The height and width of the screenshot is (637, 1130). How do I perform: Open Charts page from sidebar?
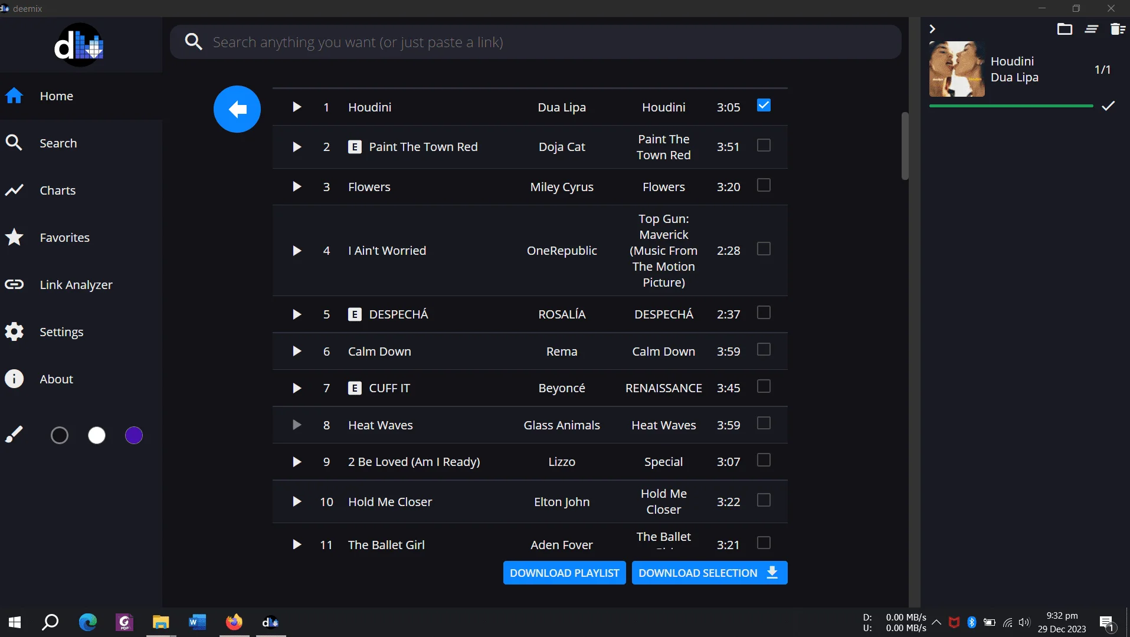tap(81, 191)
